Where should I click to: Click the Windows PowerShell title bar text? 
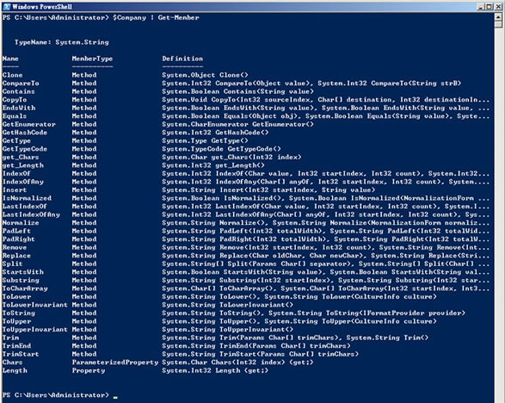tap(42, 7)
